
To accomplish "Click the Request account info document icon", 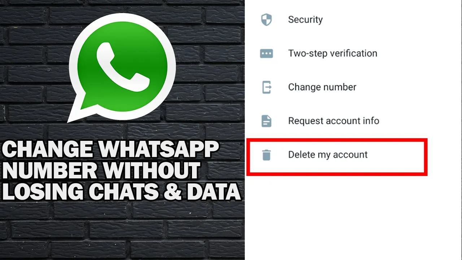I will [266, 121].
